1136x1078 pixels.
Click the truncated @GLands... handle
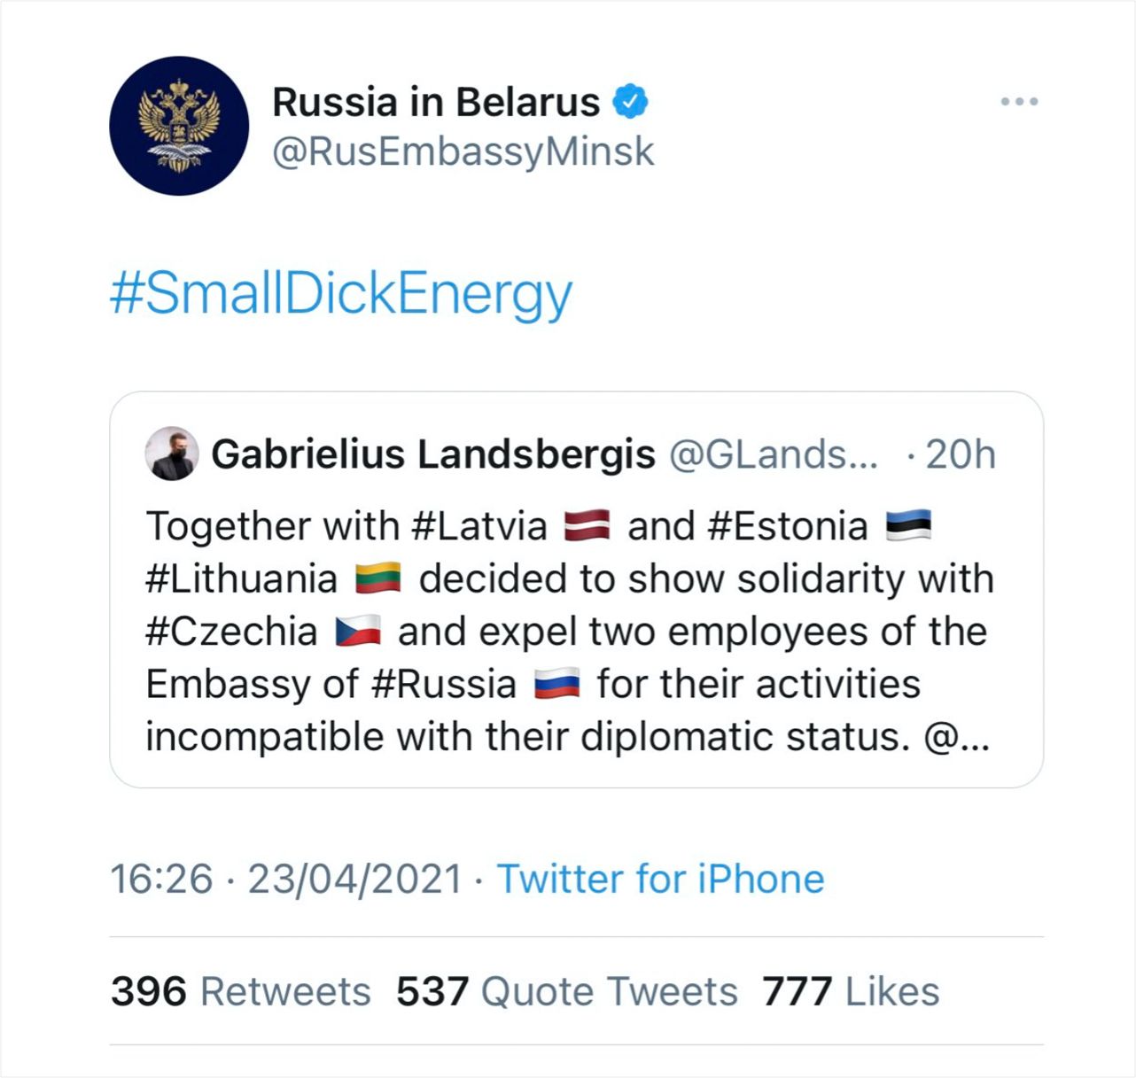coord(774,454)
